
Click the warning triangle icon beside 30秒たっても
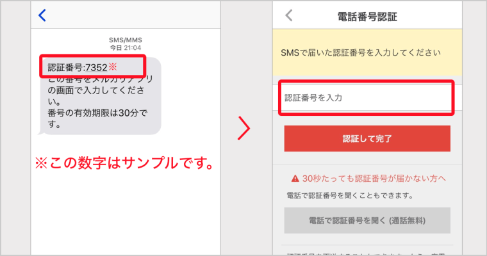point(295,179)
